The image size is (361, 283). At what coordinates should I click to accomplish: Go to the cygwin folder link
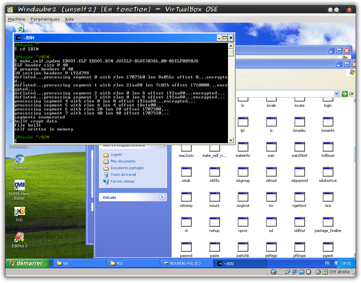pos(116,155)
